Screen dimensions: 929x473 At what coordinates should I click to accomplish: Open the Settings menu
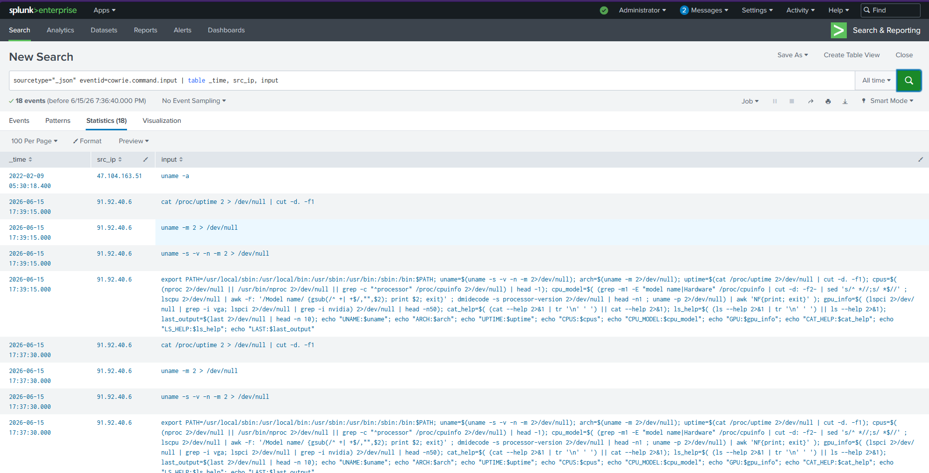click(757, 10)
